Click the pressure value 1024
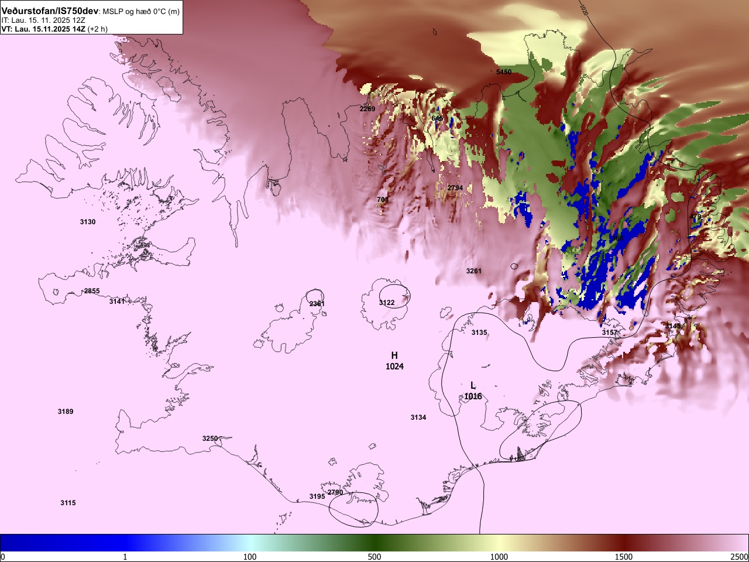Viewport: 749px width, 562px height. pyautogui.click(x=394, y=366)
